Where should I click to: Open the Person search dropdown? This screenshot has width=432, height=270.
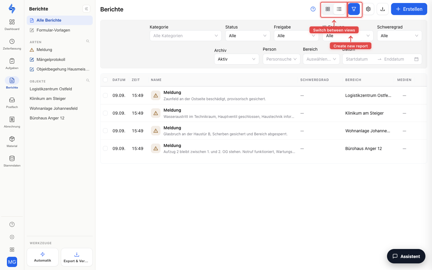click(281, 59)
